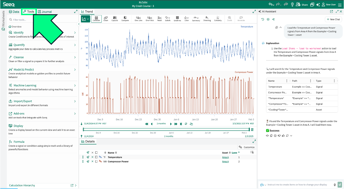
Task: Click the Capsule view icon
Action: tap(115, 19)
